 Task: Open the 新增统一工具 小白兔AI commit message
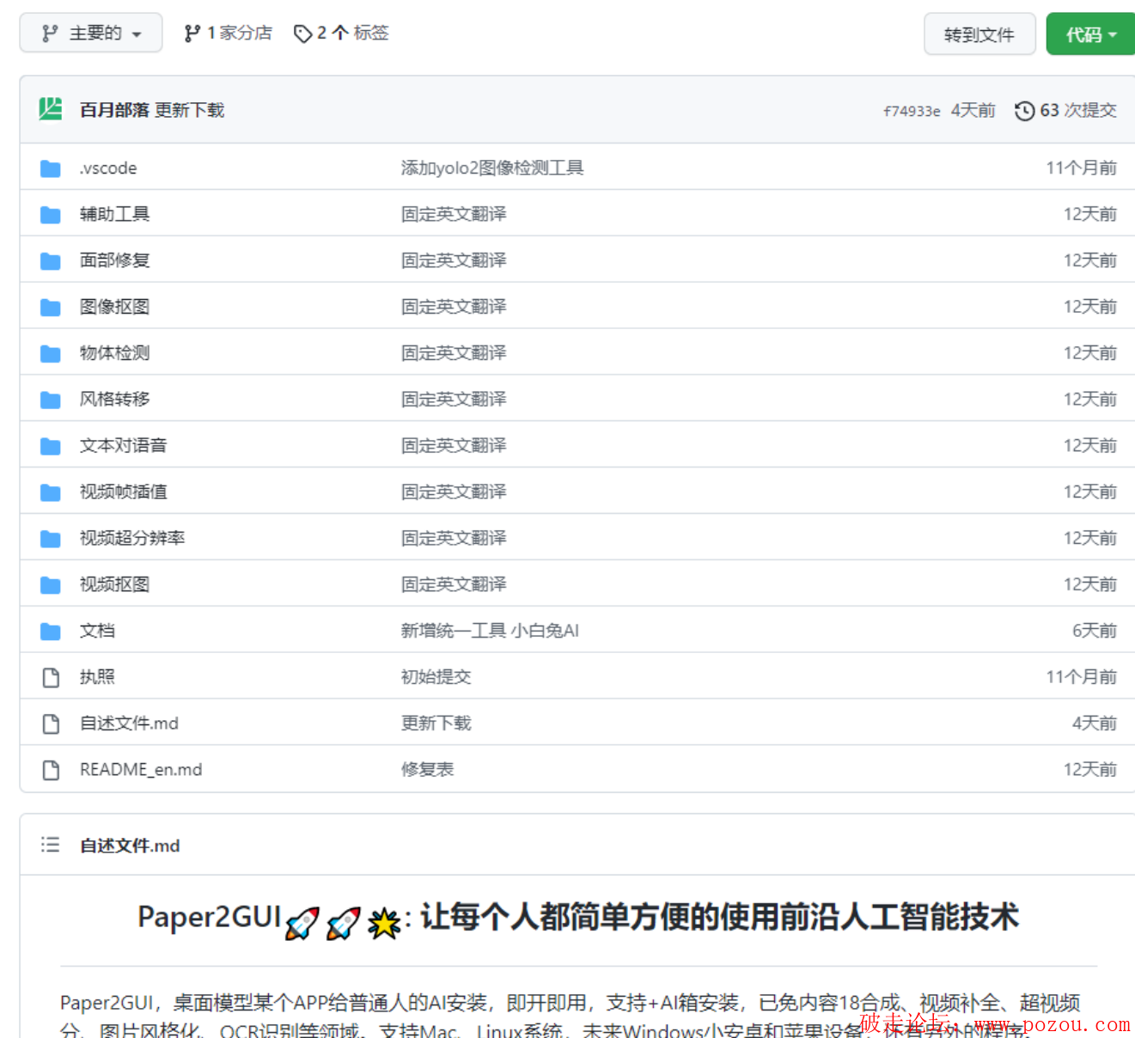pos(490,631)
